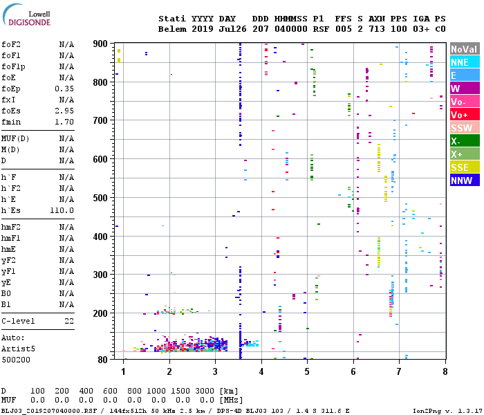This screenshot has height=415, width=484.
Task: Select the E blue legend swatch
Action: [465, 75]
